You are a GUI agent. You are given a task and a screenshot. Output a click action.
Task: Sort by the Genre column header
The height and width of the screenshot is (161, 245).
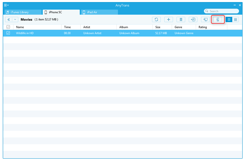(x=184, y=27)
